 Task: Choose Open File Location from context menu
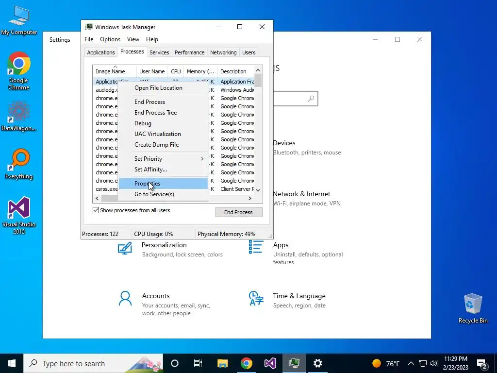pyautogui.click(x=163, y=88)
